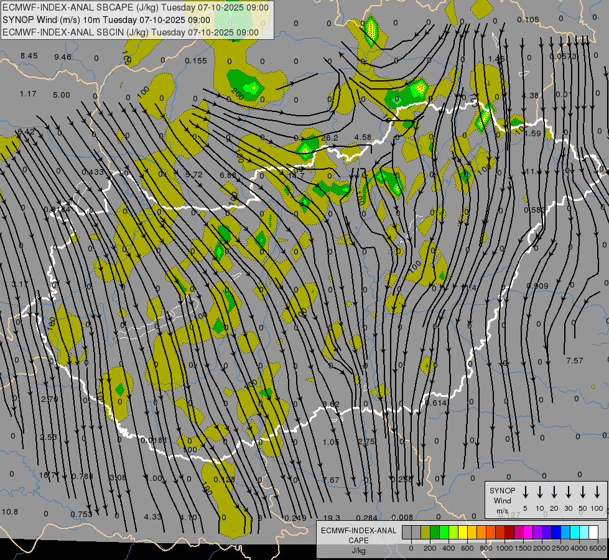Click the ECMWF-INDEX-ANAL SBCIN title line
The height and width of the screenshot is (560, 609).
131,31
